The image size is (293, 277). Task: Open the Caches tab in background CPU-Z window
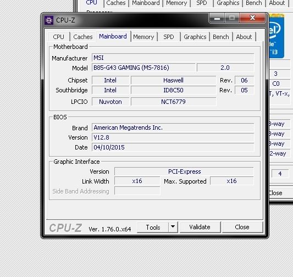pos(116,3)
